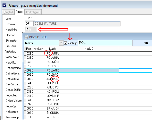This screenshot has height=120, width=154.
Task: Sort by the Part column header
Action: 28,49
